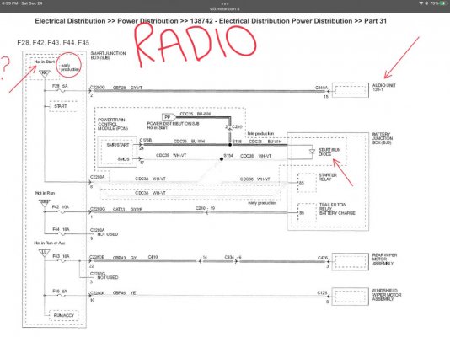Click the SMRSTART pin label in PCM
This screenshot has height=337, width=450.
tap(118, 145)
